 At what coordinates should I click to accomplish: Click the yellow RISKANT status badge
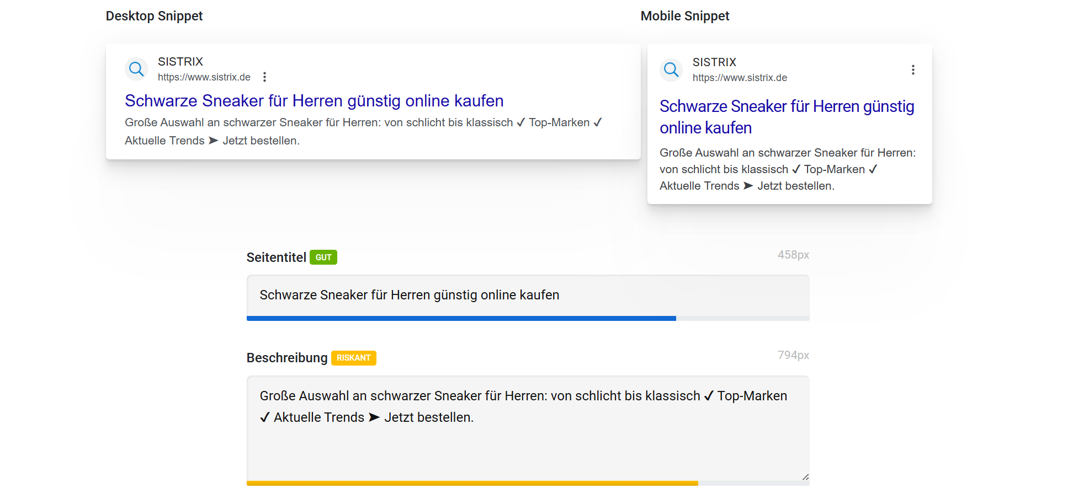(353, 358)
